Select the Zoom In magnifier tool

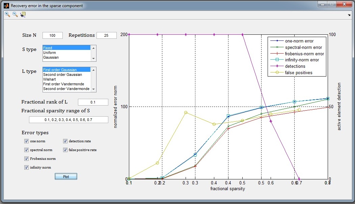7,14
